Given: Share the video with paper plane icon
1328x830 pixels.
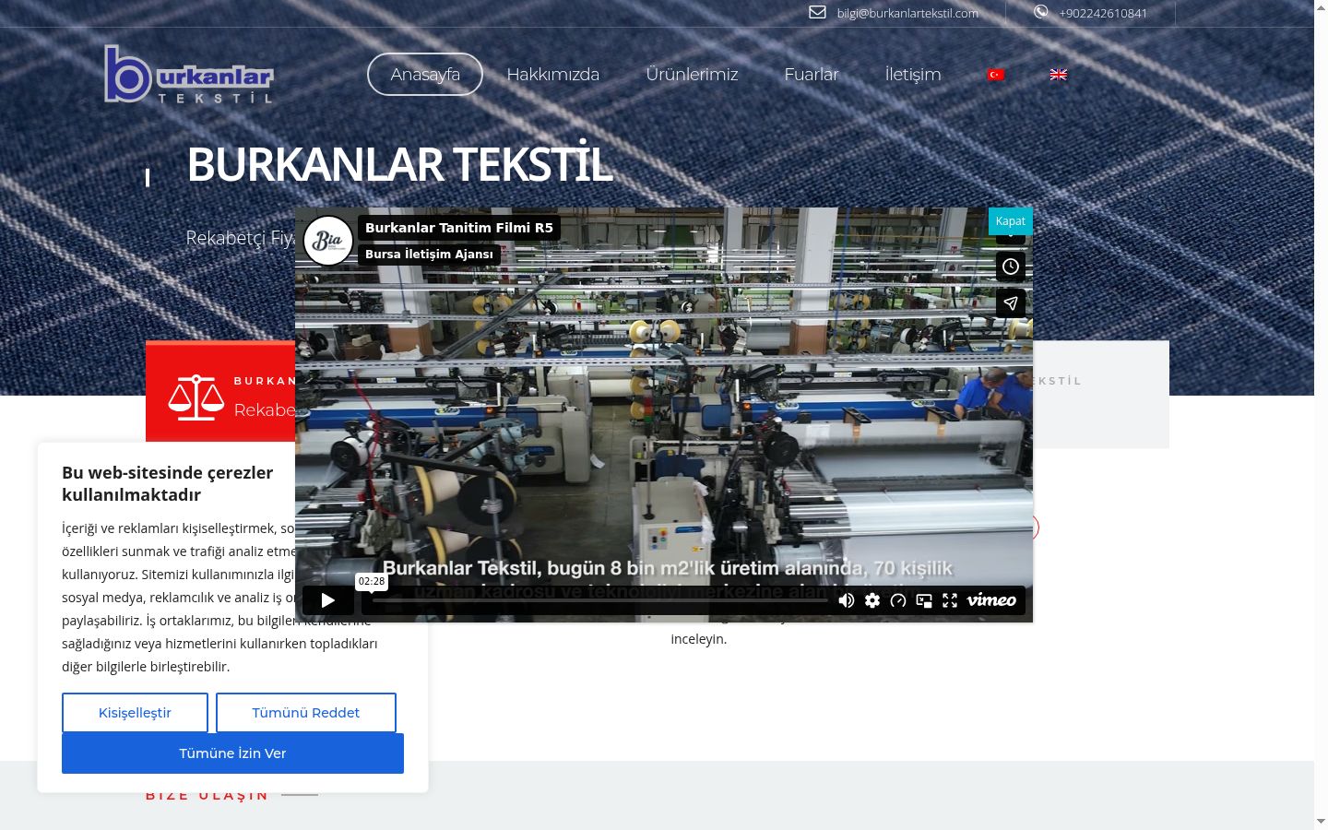Looking at the screenshot, I should point(1011,302).
